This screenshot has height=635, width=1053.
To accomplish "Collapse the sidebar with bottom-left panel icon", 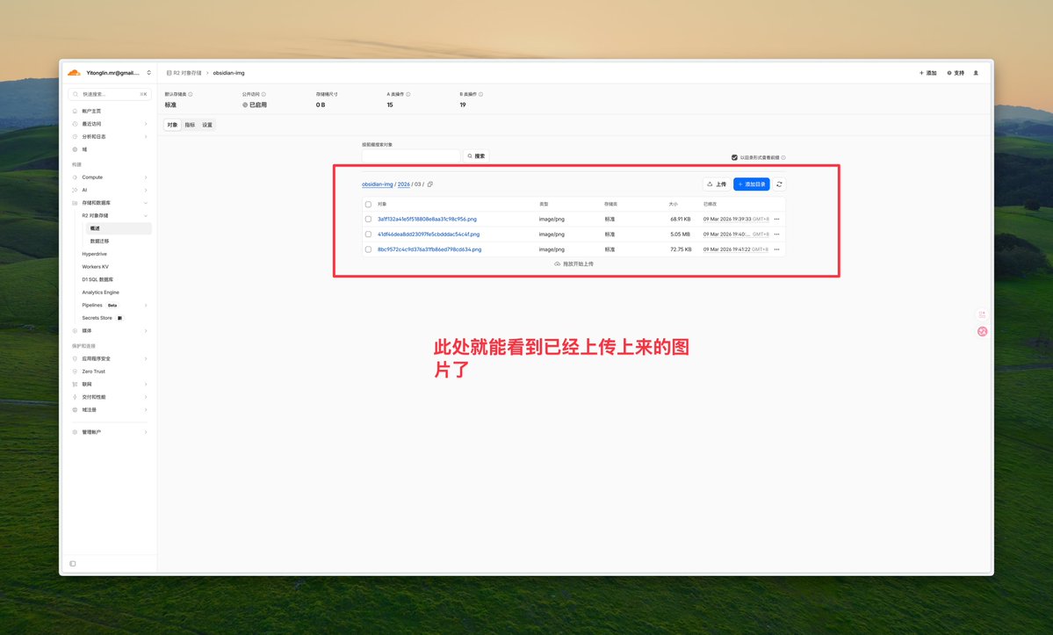I will tap(73, 564).
